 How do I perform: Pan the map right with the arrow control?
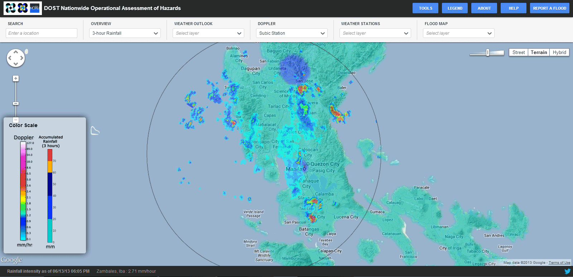pyautogui.click(x=21, y=58)
